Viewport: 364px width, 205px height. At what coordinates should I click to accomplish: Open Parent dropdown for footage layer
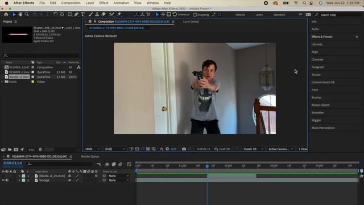119,180
